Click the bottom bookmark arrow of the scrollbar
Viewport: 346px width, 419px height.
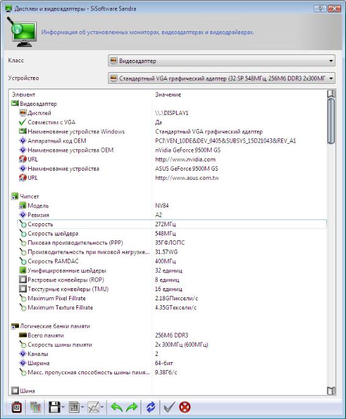[x=331, y=391]
